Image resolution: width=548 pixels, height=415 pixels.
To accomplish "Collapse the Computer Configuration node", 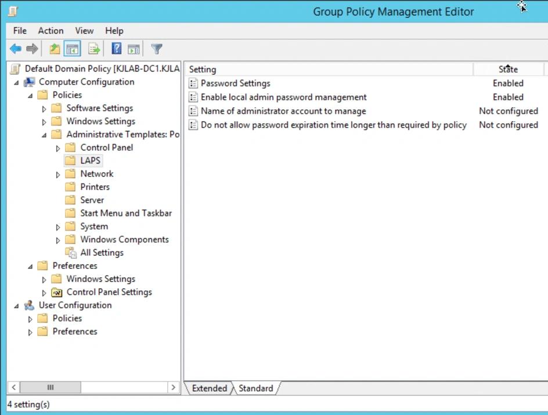I will coord(16,83).
